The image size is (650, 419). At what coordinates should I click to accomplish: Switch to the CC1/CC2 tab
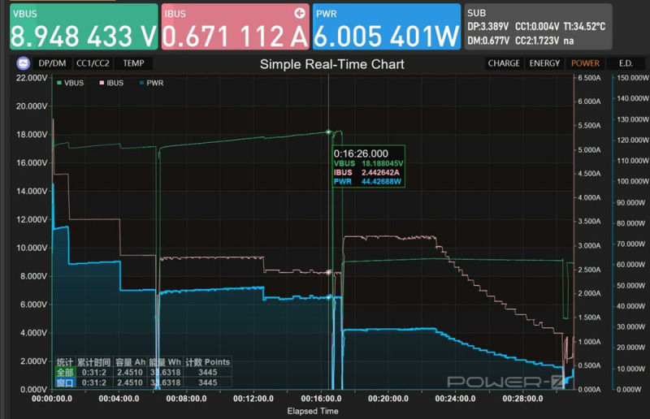(x=93, y=63)
